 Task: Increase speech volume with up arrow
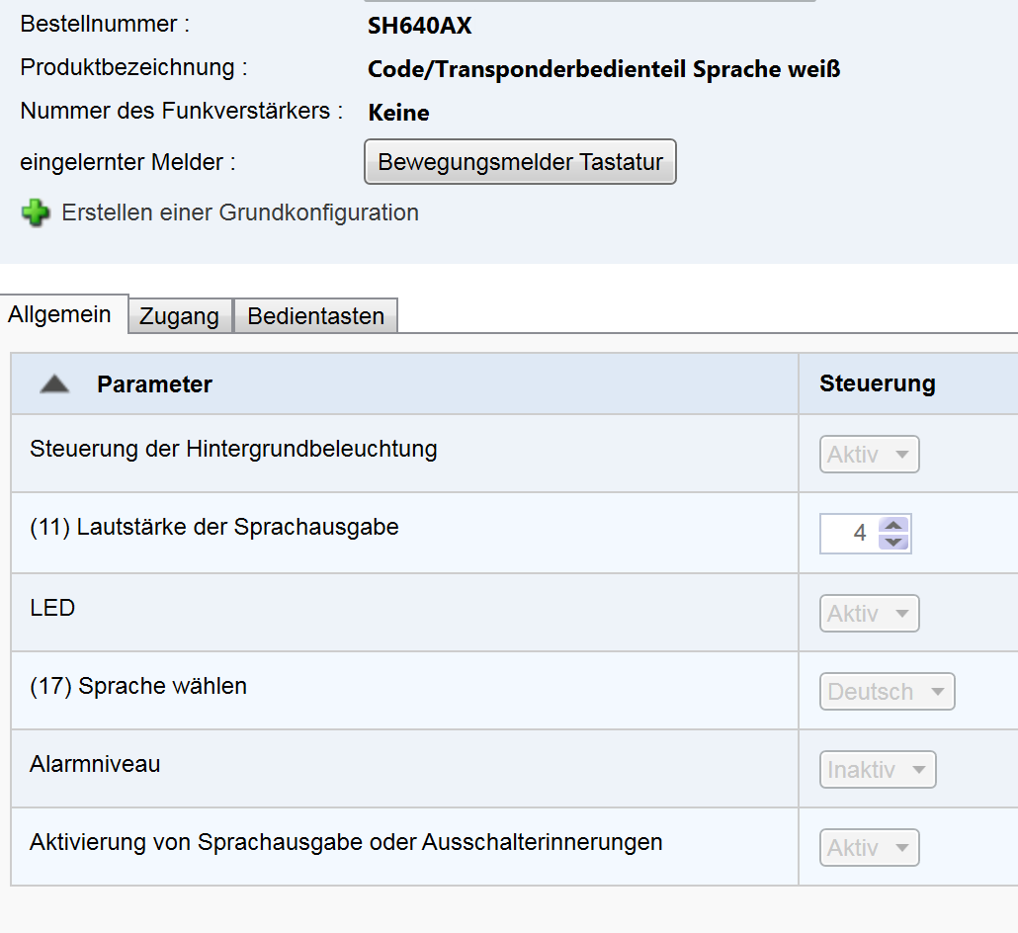coord(893,526)
